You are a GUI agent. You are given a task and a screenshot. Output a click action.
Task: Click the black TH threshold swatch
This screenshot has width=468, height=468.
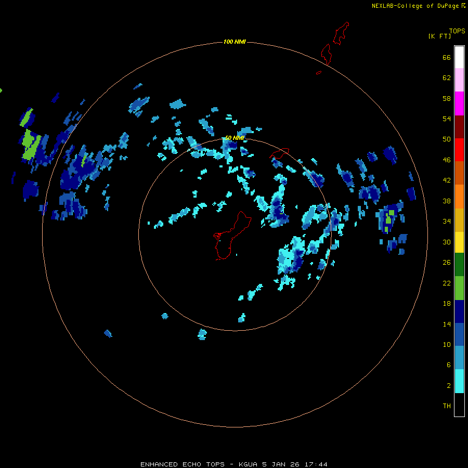(459, 405)
